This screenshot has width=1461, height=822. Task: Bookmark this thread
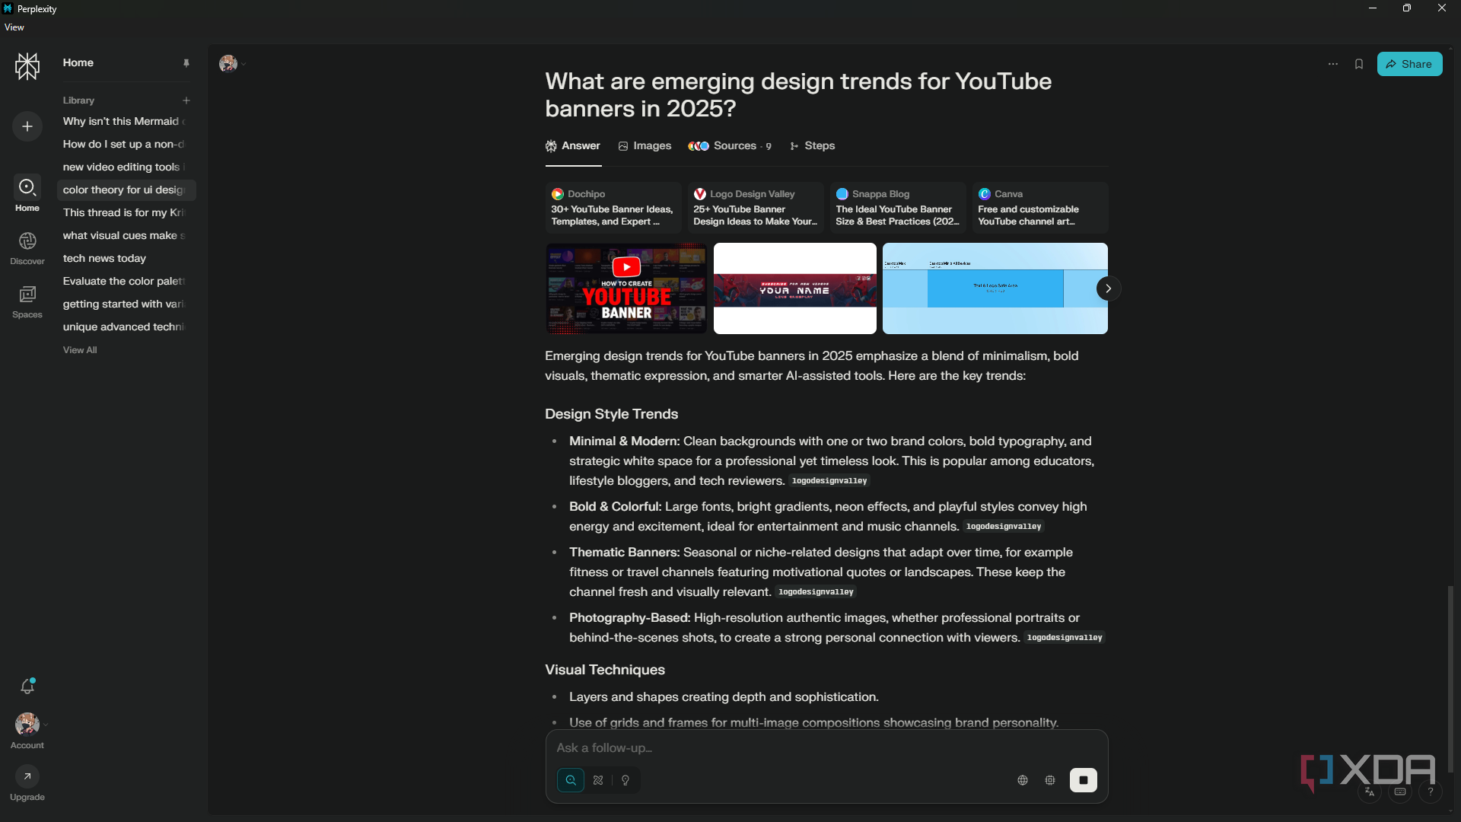click(1359, 64)
